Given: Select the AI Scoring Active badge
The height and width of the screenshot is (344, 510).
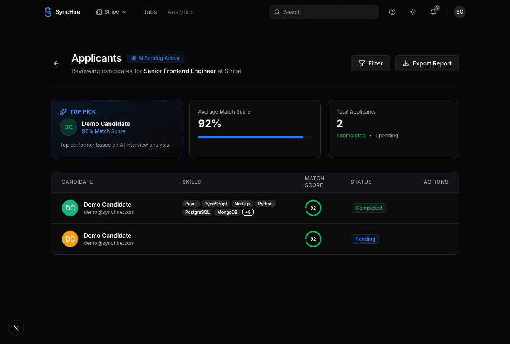Looking at the screenshot, I should tap(155, 58).
